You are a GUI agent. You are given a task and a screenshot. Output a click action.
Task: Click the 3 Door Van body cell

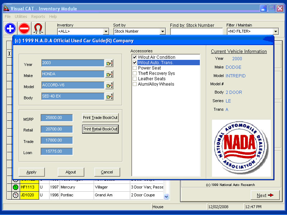point(147,187)
